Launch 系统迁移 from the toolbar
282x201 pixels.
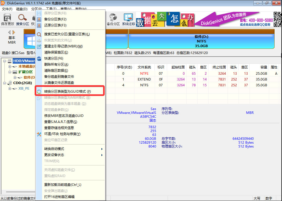(x=128, y=17)
